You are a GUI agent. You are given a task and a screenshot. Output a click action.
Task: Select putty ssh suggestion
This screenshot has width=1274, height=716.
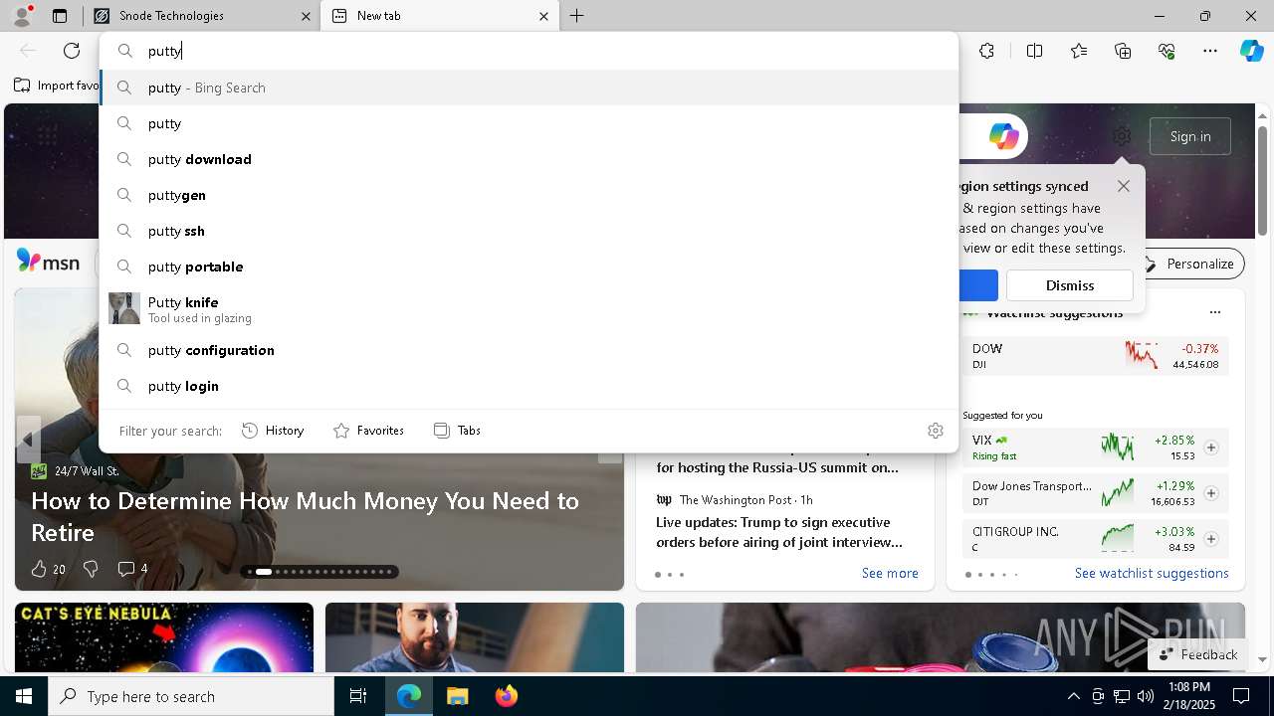pos(529,231)
